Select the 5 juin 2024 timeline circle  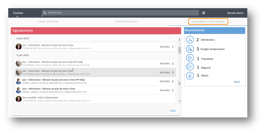tap(13, 55)
